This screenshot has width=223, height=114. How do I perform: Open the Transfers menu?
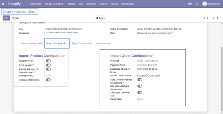coord(91,4)
